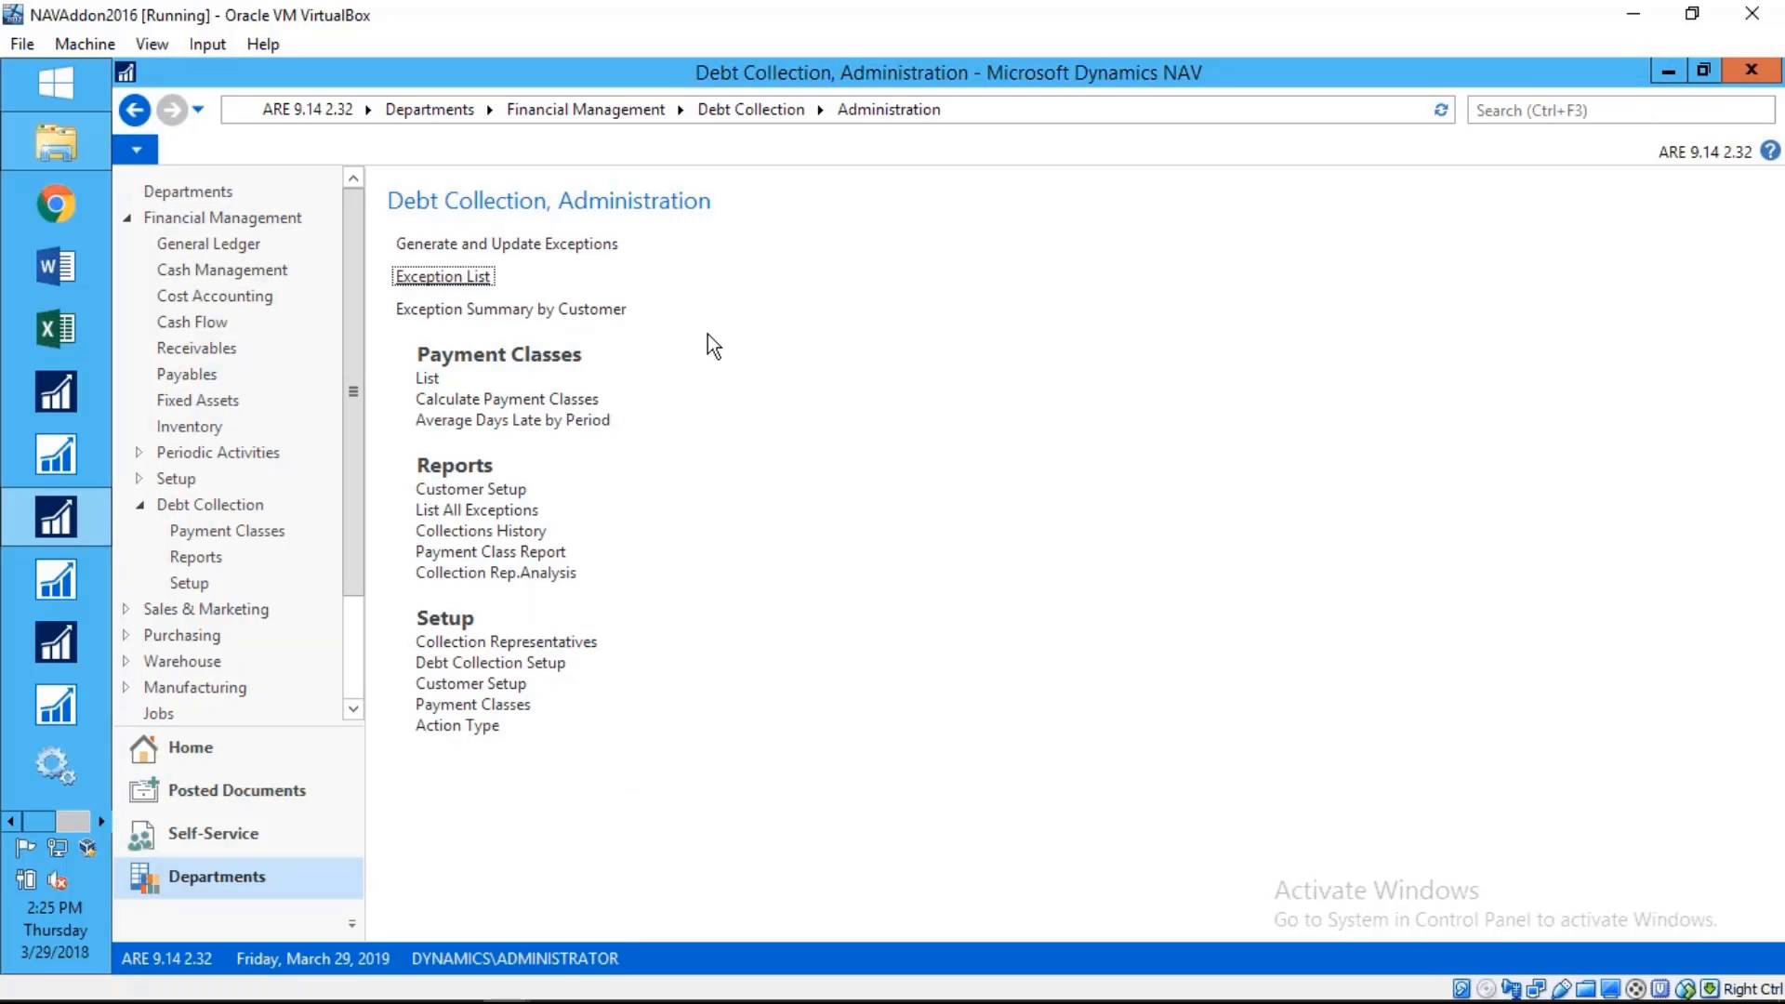
Task: Open Google Chrome from the taskbar
Action: click(x=56, y=204)
